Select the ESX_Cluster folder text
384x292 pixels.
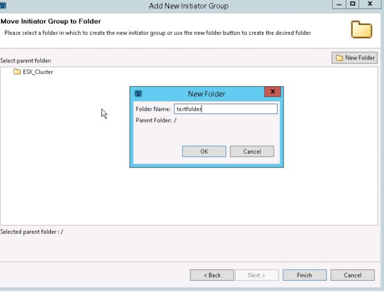coord(38,72)
